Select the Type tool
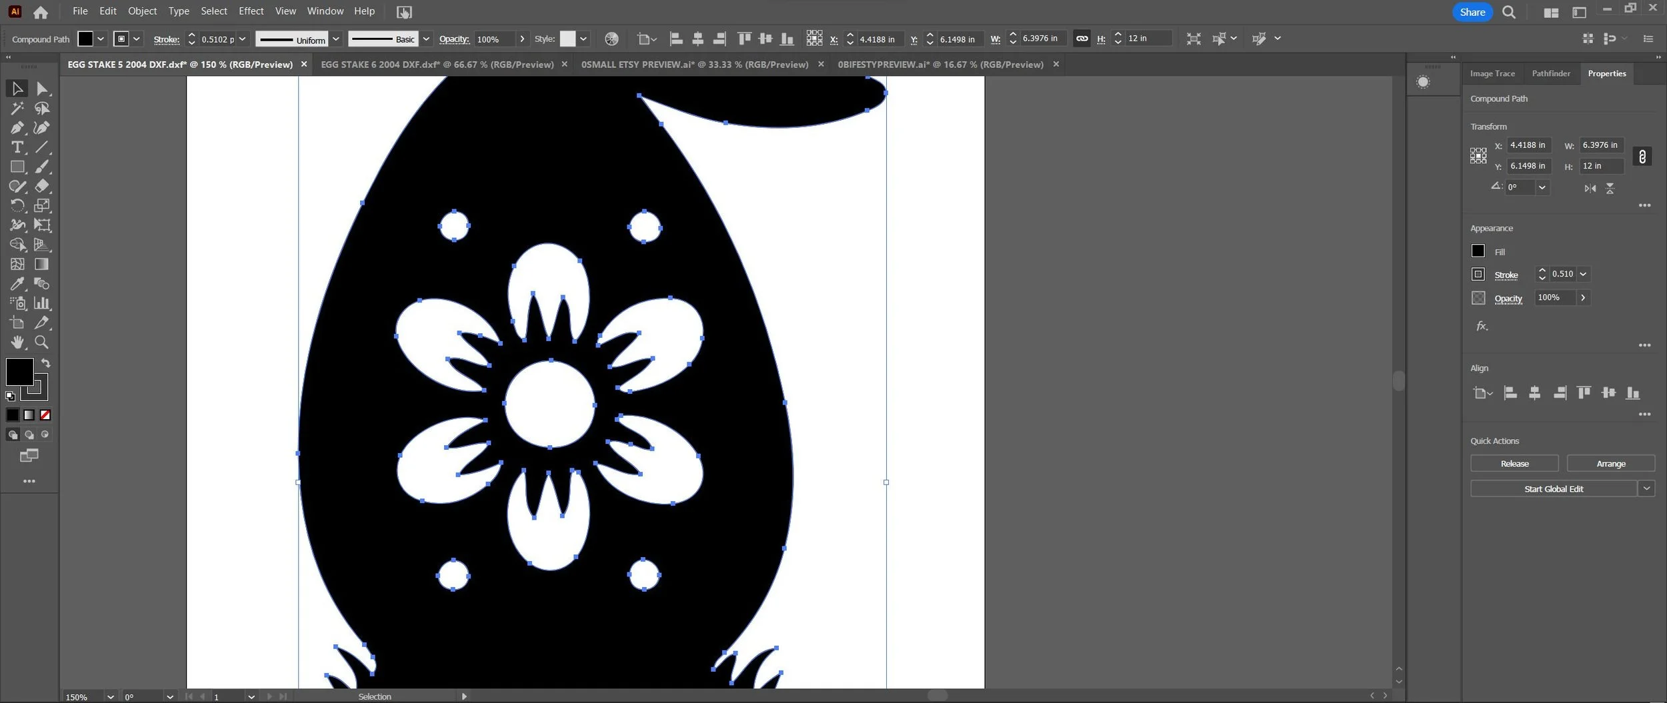Image resolution: width=1667 pixels, height=703 pixels. pyautogui.click(x=17, y=147)
